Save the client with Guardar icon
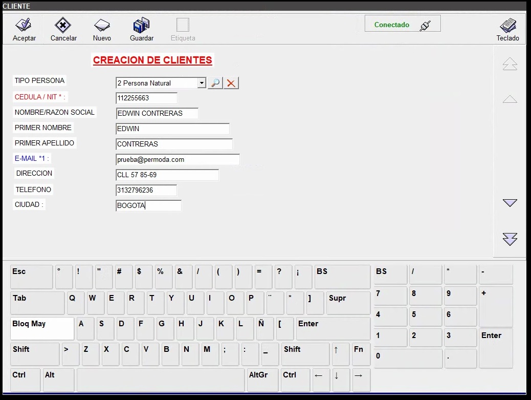Screen dimensions: 531x400 pyautogui.click(x=141, y=26)
